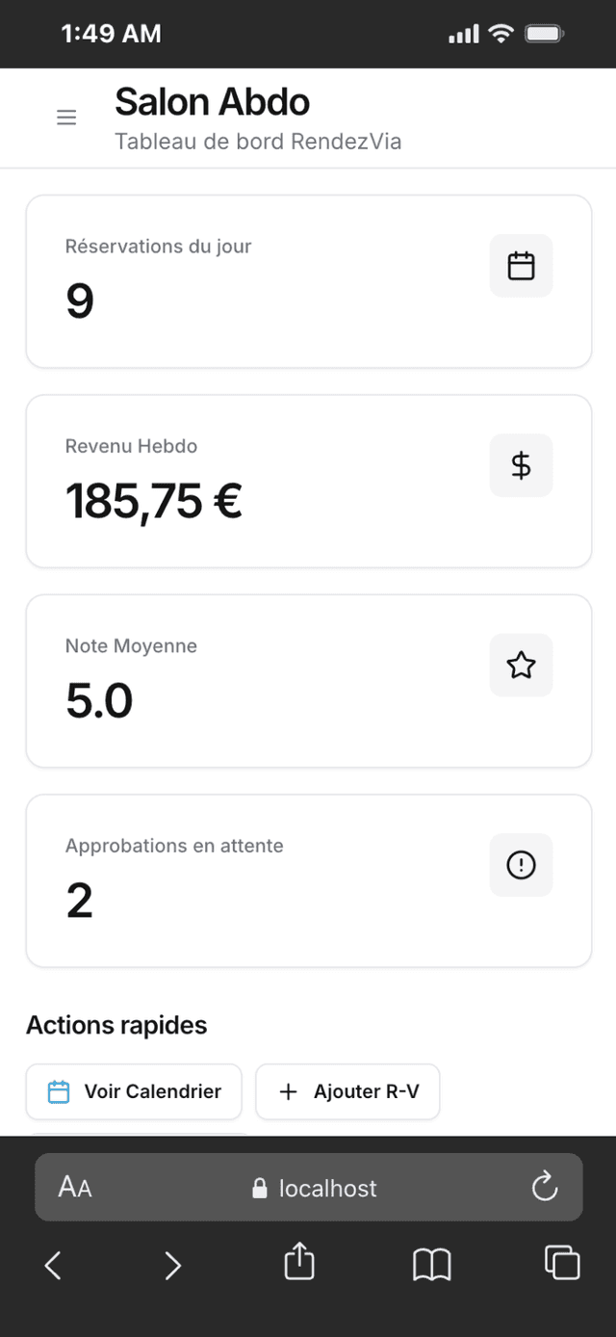
Task: Click the calendar icon in Réservations du jour
Action: pyautogui.click(x=521, y=266)
